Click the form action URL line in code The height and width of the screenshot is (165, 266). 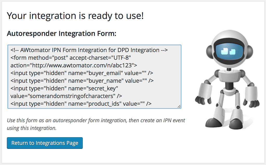pos(74,65)
